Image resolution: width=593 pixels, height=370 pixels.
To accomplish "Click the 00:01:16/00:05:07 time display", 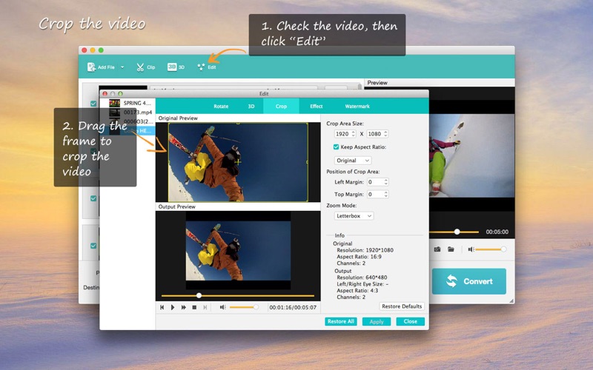I will point(293,307).
